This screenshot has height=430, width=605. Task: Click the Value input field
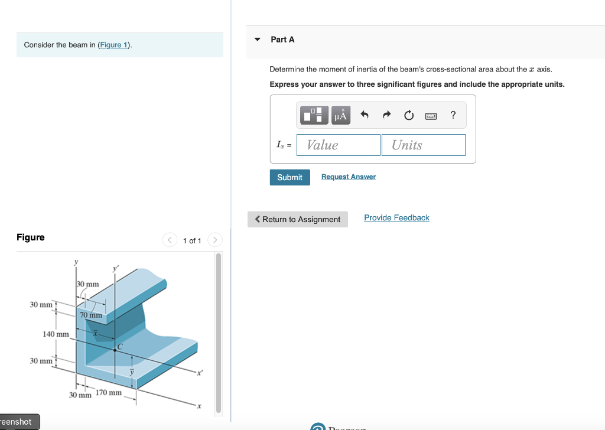pos(338,145)
